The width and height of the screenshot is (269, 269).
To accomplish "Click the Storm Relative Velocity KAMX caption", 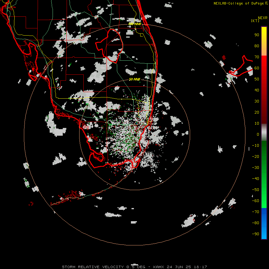I will tap(134, 267).
